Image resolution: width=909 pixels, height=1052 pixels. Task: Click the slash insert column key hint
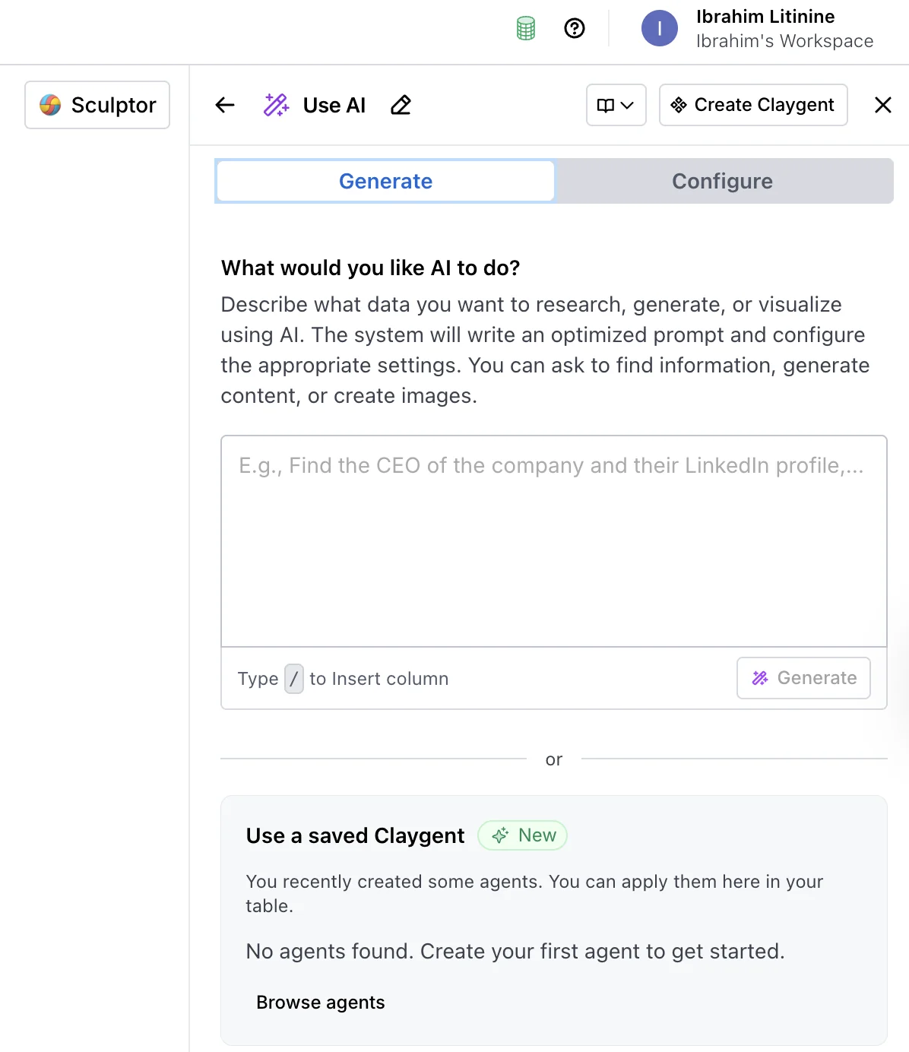[294, 679]
